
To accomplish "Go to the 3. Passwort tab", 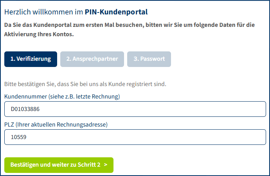I will [149, 59].
